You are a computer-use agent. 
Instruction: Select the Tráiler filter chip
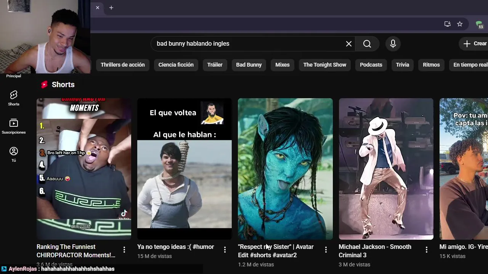(215, 65)
